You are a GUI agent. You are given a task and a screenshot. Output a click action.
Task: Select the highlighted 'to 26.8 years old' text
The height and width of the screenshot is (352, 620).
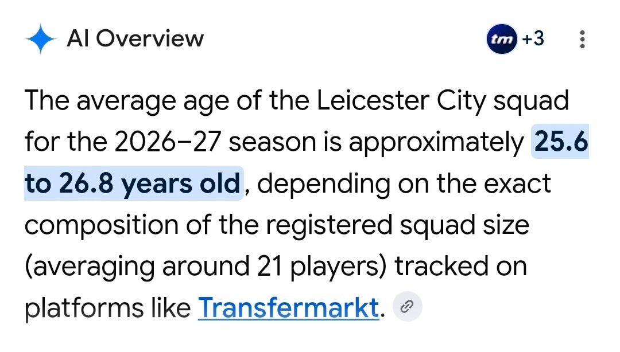pos(133,183)
